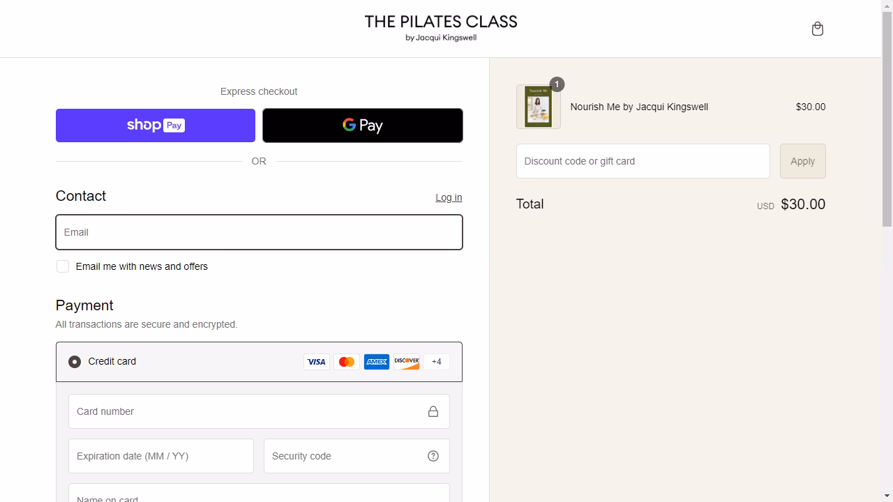Image resolution: width=893 pixels, height=502 pixels.
Task: Click the security code help icon
Action: 433,455
